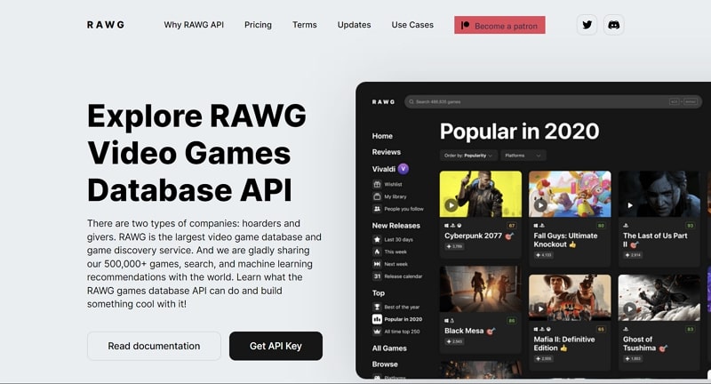
Task: Click All Games sidebar heading
Action: [x=389, y=348]
